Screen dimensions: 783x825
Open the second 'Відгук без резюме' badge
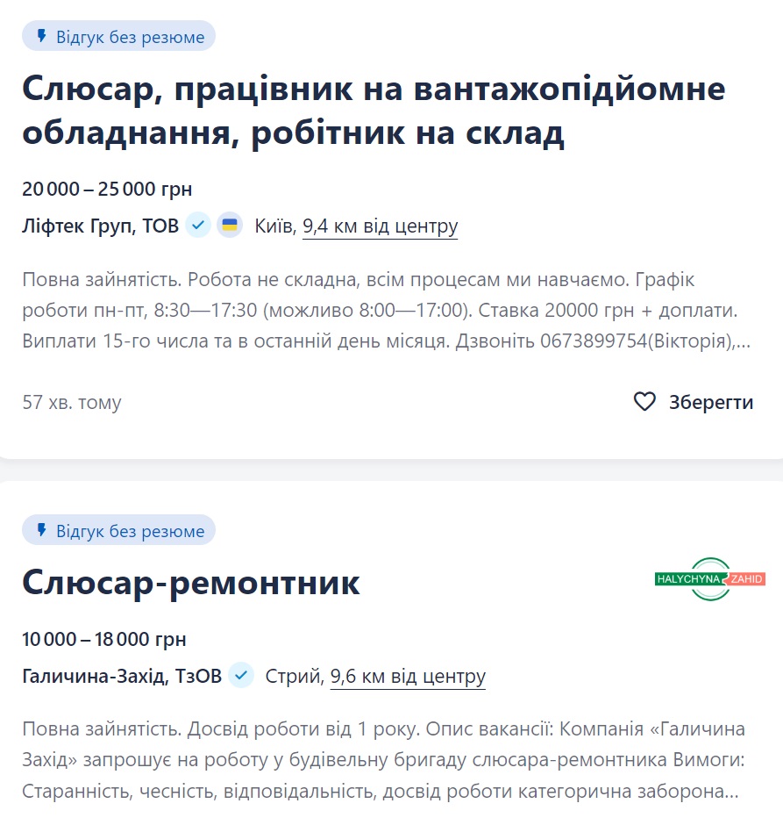tap(118, 530)
